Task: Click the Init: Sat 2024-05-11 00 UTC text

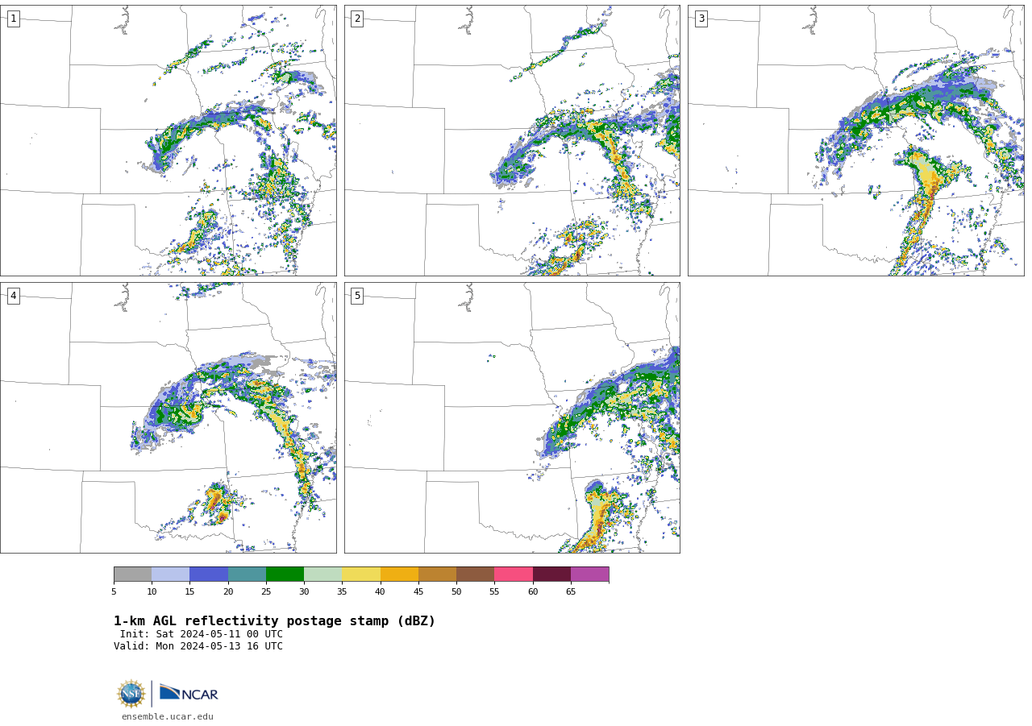Action: pos(202,634)
